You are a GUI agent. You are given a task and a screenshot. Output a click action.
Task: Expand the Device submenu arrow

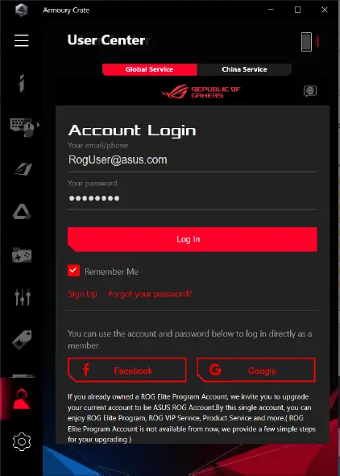[x=38, y=125]
